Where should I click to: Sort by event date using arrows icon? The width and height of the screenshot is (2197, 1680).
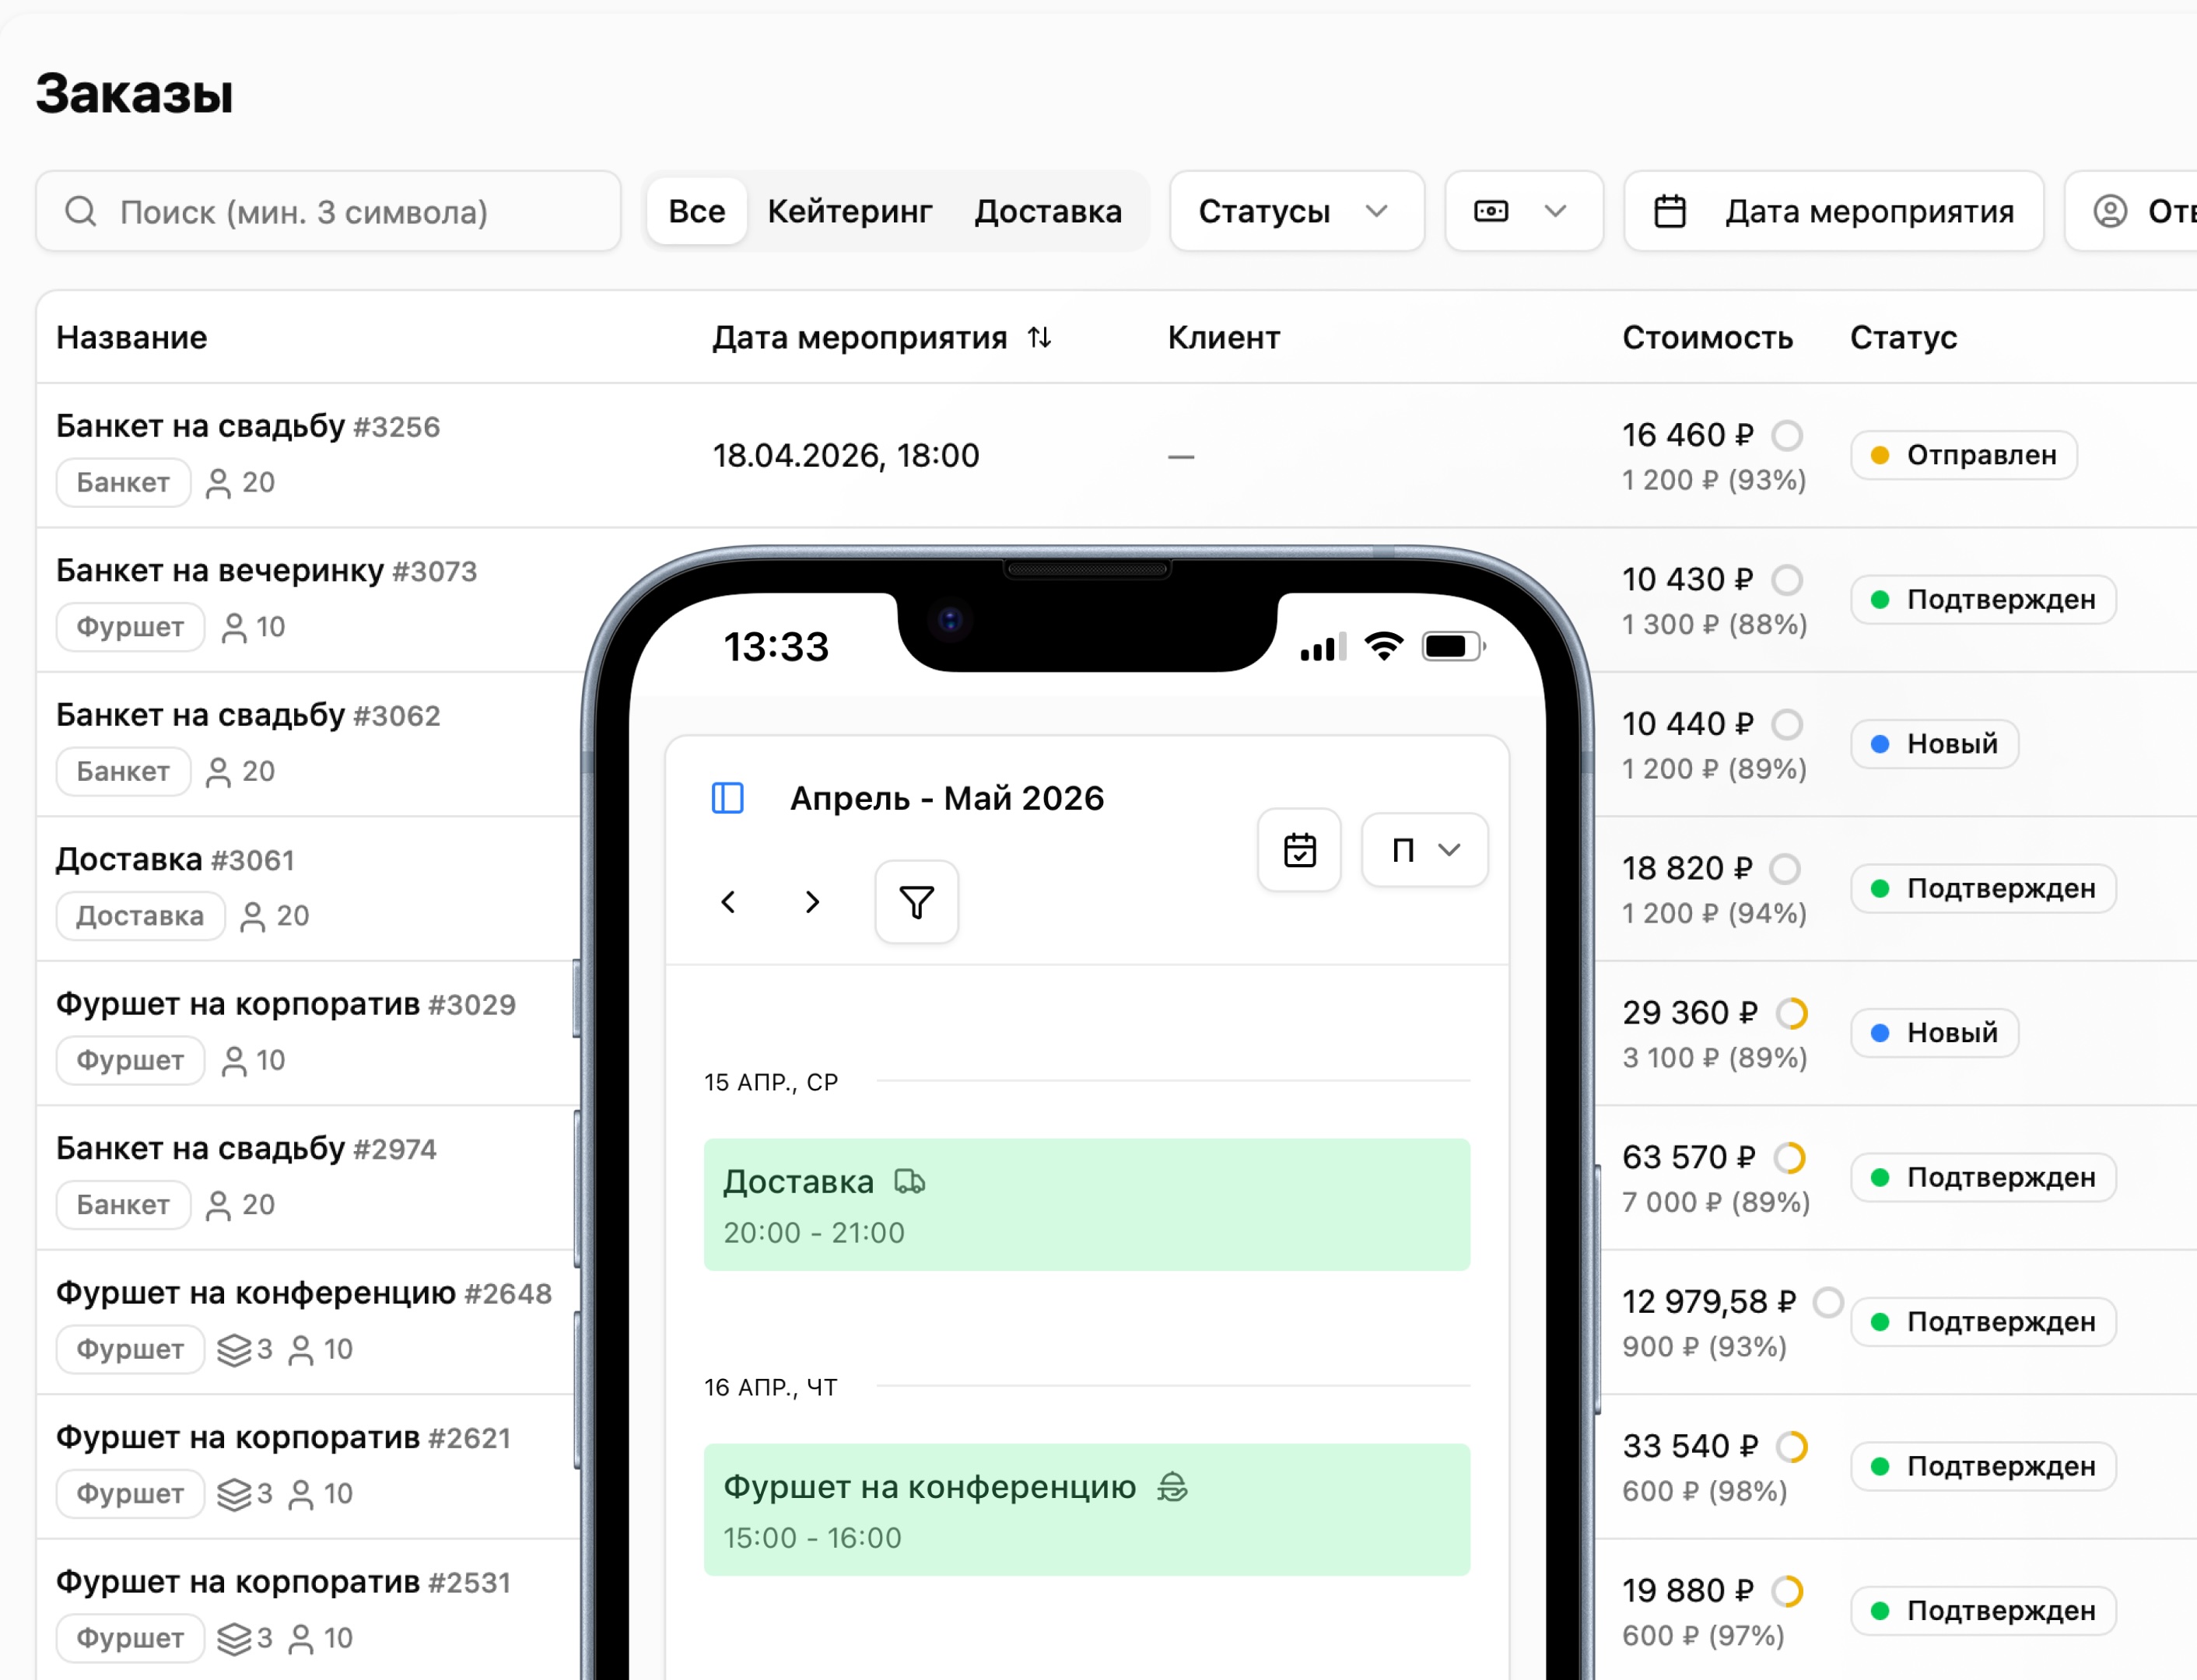click(1039, 337)
